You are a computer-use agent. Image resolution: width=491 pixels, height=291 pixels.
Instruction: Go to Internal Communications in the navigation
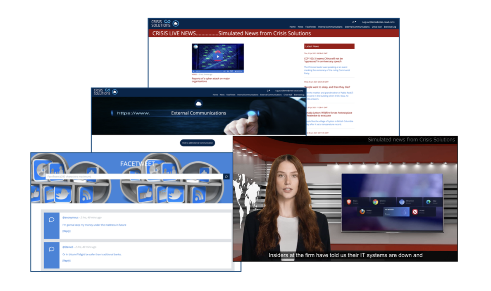(x=330, y=26)
